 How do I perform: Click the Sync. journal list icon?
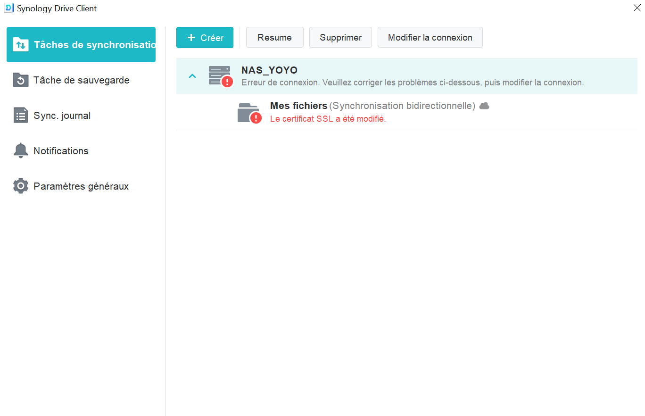[21, 116]
